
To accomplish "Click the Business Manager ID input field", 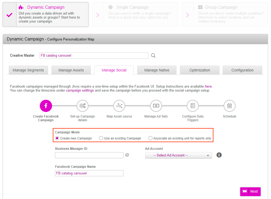I will 89,155.
